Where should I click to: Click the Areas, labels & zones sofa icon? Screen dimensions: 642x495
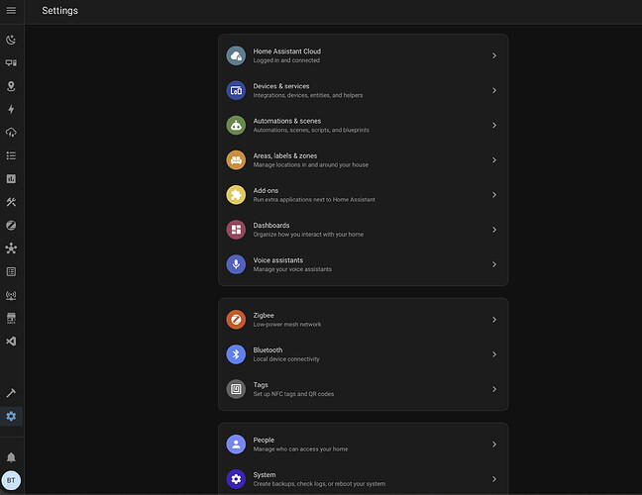[x=236, y=160]
